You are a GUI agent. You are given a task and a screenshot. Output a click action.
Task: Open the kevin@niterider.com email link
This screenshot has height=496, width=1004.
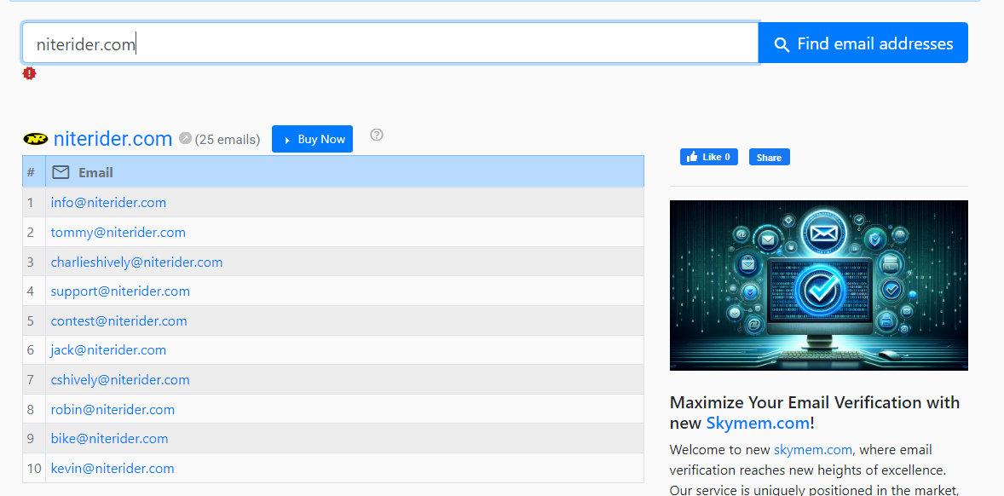click(x=113, y=468)
